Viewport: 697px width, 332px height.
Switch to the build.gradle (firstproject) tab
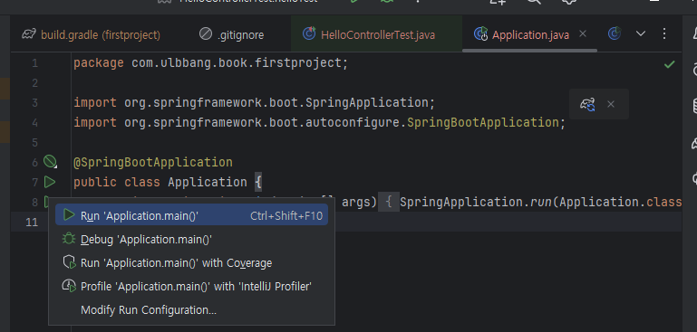tap(92, 34)
